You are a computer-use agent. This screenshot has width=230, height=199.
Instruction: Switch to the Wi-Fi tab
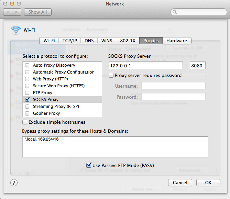coord(49,41)
